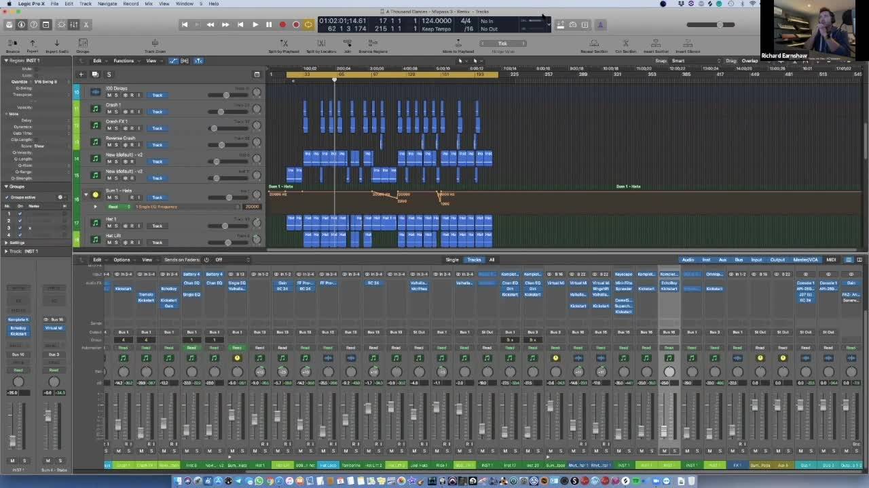
Task: Click the red Record button
Action: tap(282, 24)
